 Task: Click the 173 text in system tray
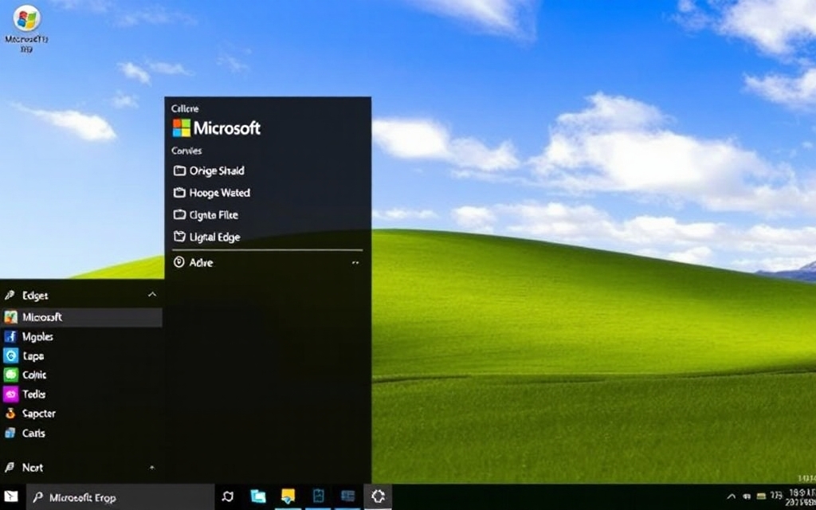pos(776,497)
